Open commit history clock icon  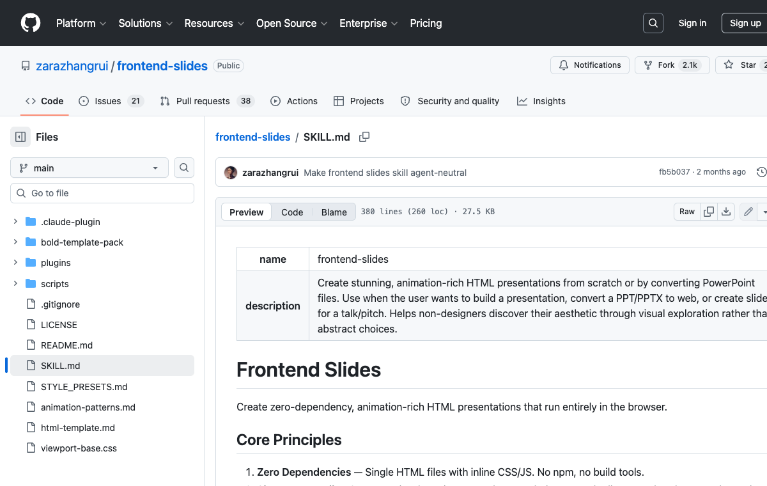(761, 172)
